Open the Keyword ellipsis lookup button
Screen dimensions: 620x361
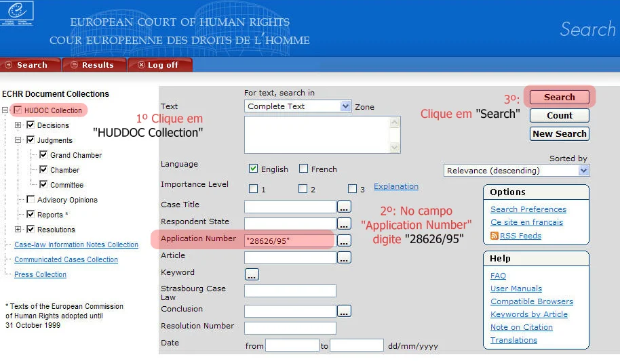(x=252, y=274)
